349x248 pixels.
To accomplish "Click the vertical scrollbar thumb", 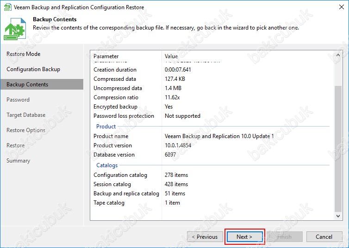I will 338,149.
